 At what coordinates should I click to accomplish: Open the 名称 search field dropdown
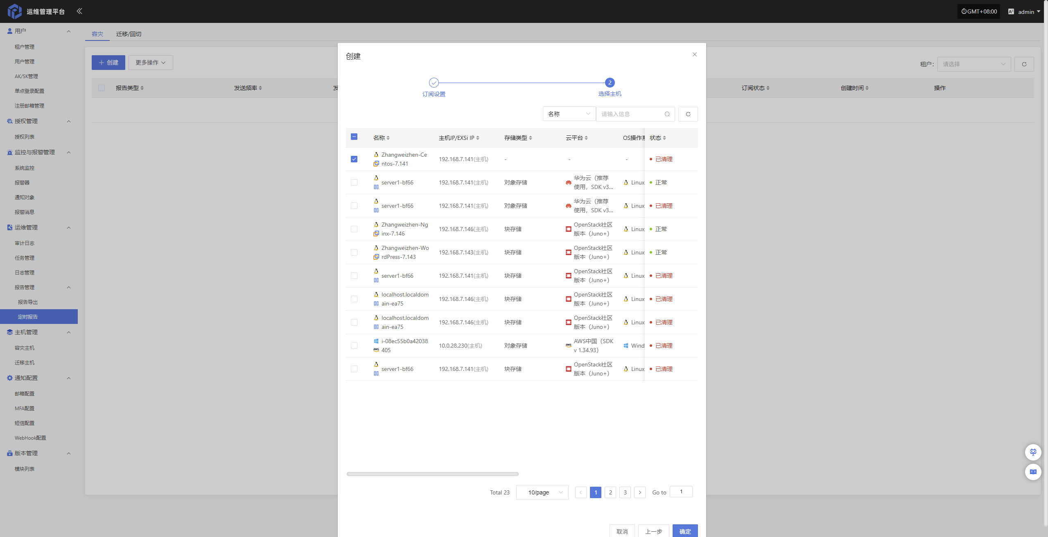pos(569,114)
